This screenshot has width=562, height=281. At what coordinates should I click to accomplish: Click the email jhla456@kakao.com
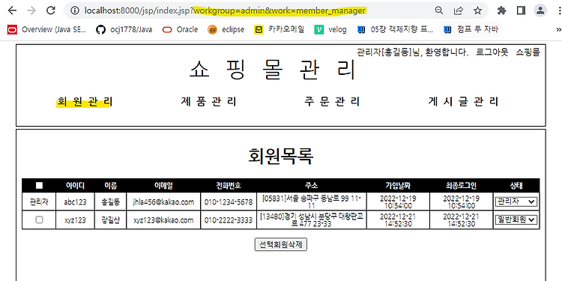163,202
